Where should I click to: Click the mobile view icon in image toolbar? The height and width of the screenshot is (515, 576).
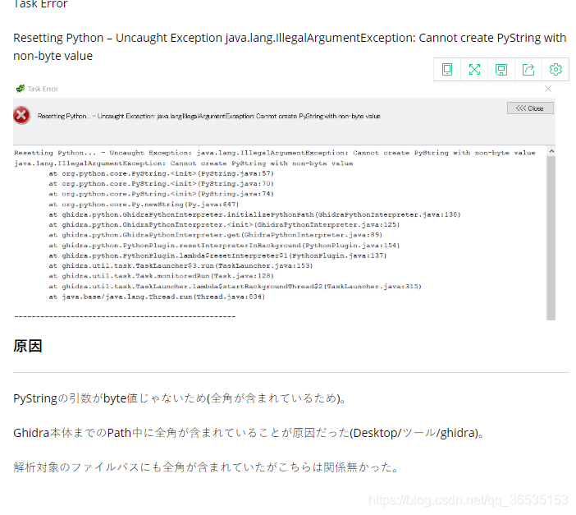(447, 70)
